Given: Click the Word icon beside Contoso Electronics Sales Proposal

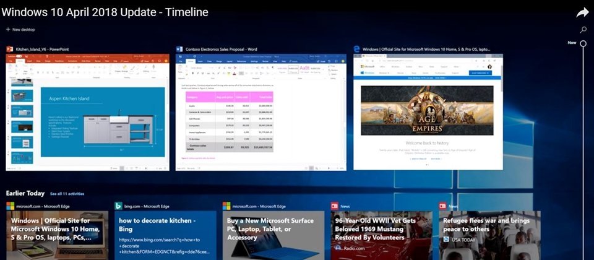Looking at the screenshot, I should pos(179,50).
